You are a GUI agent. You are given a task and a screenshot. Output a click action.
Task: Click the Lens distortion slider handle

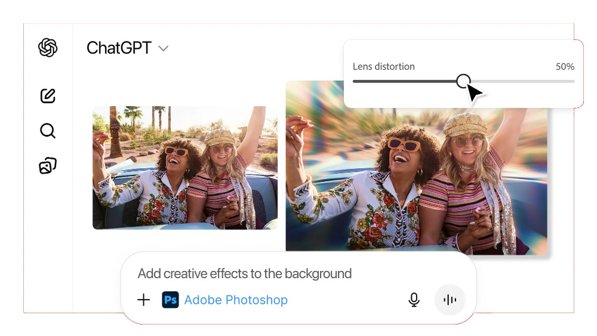(463, 81)
